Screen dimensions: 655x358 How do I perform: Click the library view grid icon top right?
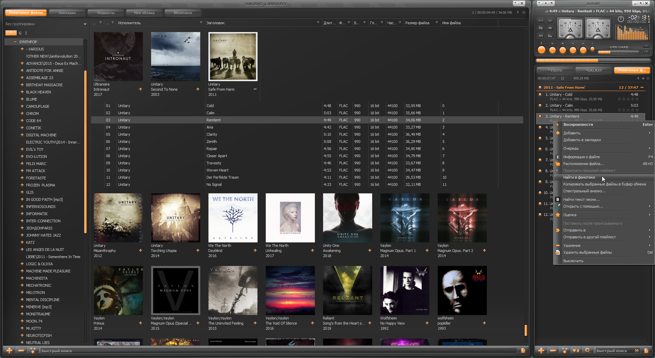tap(524, 13)
